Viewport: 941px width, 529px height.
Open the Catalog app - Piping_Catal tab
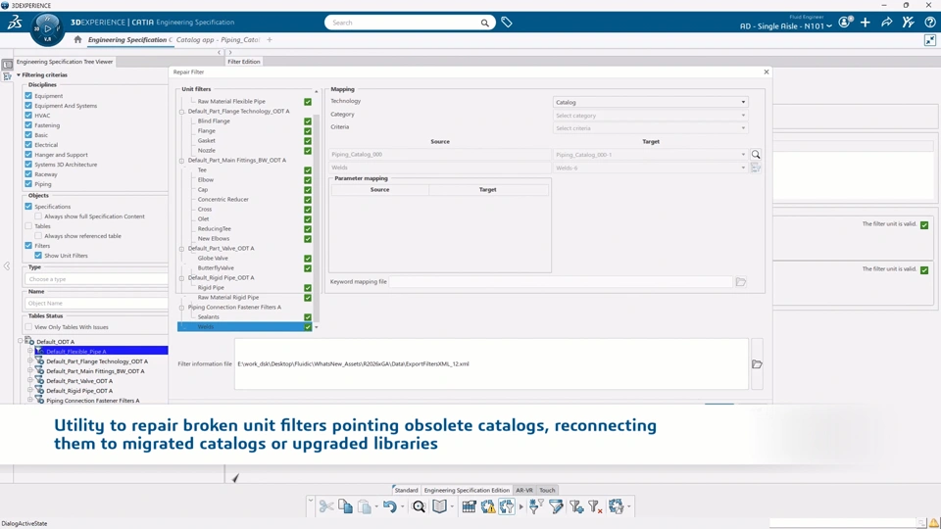(x=218, y=39)
